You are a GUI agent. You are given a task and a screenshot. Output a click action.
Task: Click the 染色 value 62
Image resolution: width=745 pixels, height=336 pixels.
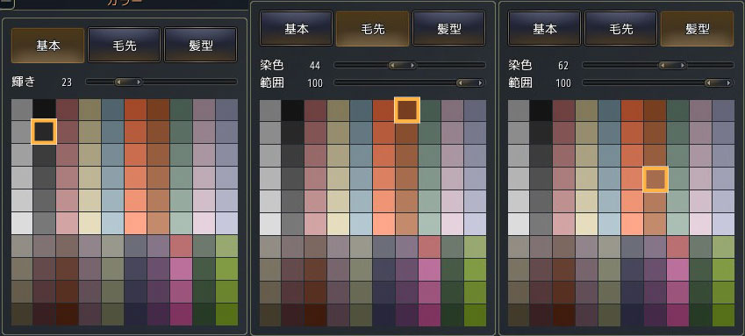point(563,66)
